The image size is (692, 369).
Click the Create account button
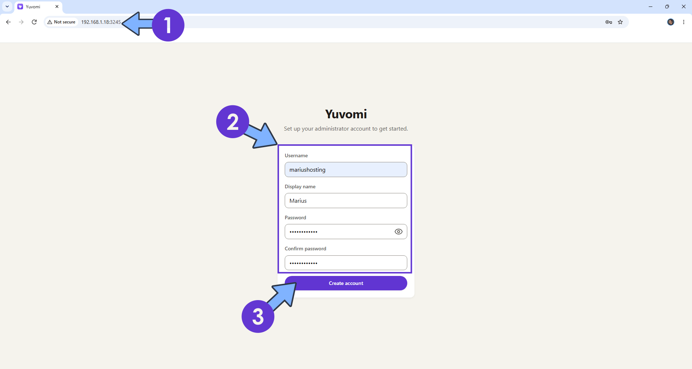(x=346, y=283)
